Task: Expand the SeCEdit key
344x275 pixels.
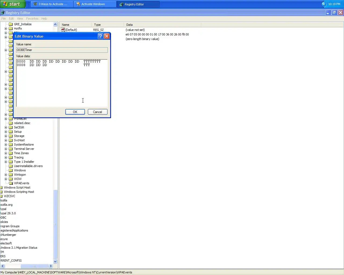Action: coord(6,127)
